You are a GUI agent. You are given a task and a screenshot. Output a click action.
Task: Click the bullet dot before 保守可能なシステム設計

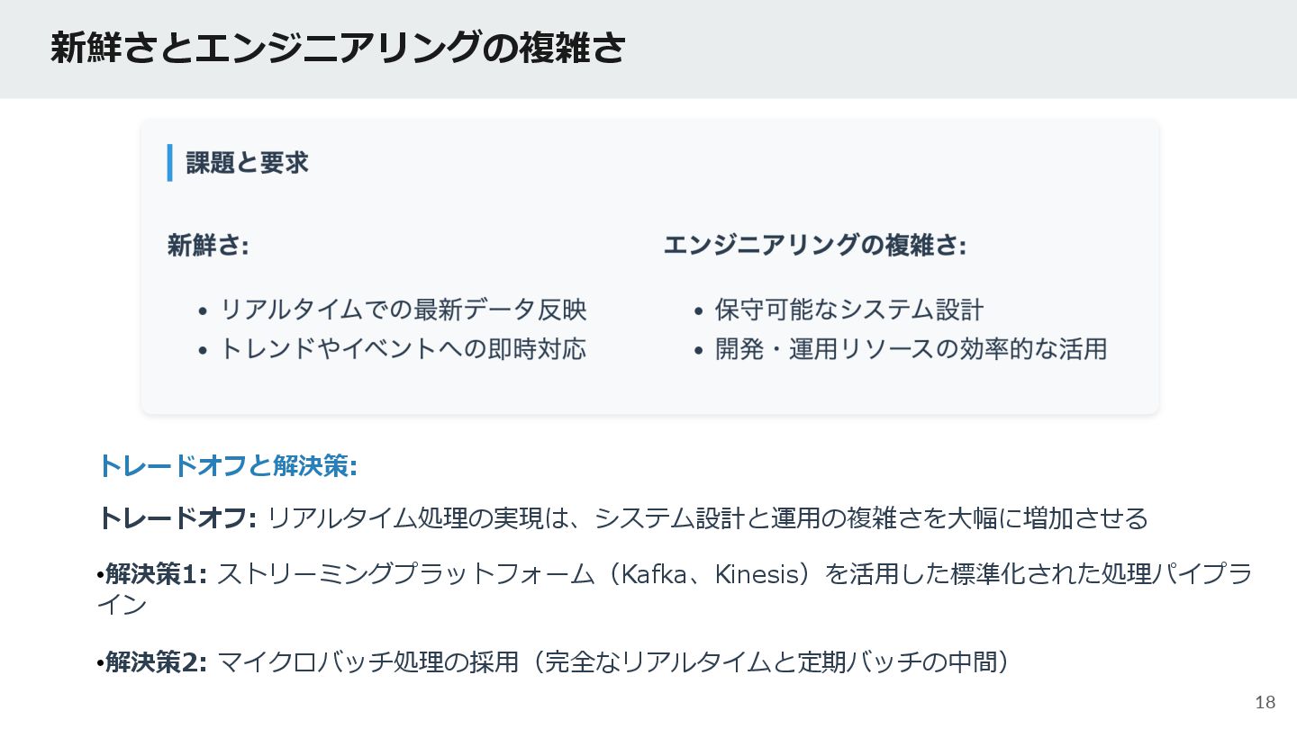coord(698,311)
